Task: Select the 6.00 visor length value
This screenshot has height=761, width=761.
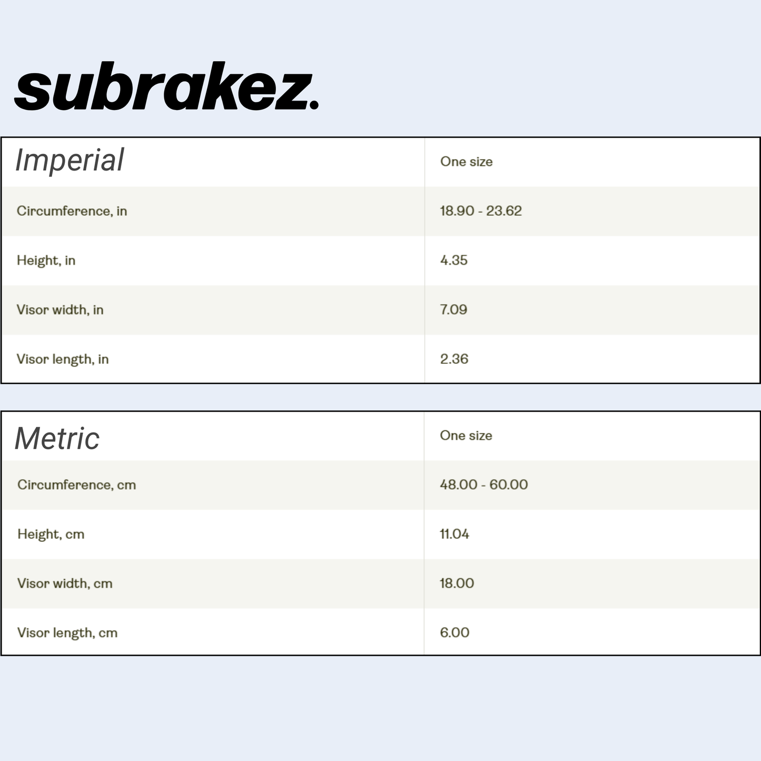Action: (x=454, y=632)
